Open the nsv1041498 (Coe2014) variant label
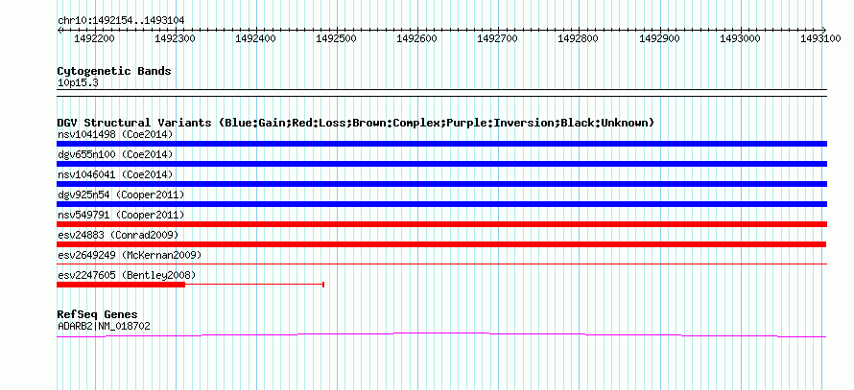The width and height of the screenshot is (854, 390). pyautogui.click(x=115, y=134)
